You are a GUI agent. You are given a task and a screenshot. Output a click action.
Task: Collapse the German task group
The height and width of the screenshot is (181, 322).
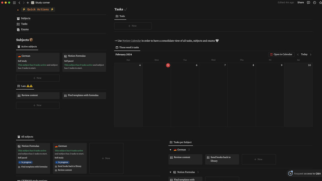tap(171, 150)
